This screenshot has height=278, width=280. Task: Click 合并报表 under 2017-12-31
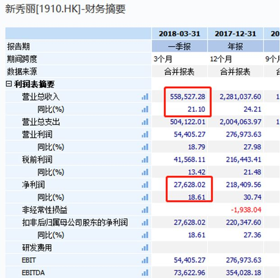click(x=235, y=72)
